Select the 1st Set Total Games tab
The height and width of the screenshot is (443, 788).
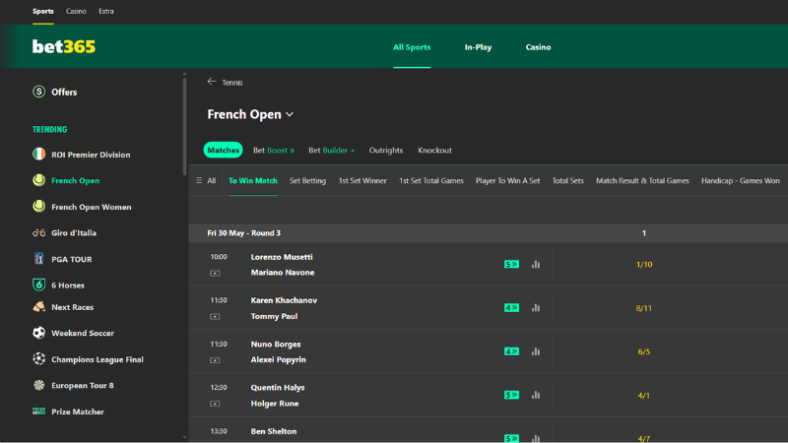click(x=431, y=181)
